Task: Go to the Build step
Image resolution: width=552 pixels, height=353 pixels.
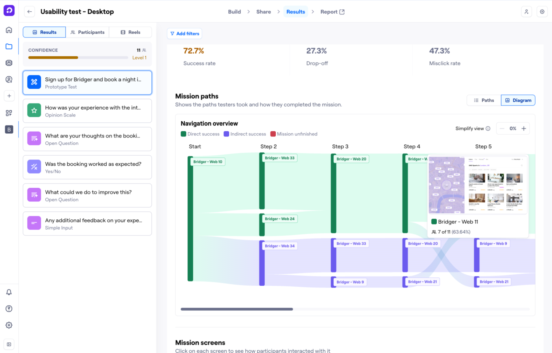Action: coord(234,12)
